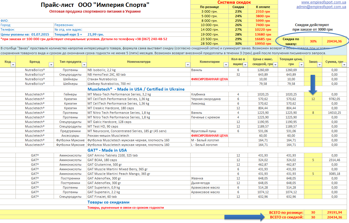
Task: Select the "MT Creakic Hardcore, 180 caps" cell
Action: [x=138, y=108]
